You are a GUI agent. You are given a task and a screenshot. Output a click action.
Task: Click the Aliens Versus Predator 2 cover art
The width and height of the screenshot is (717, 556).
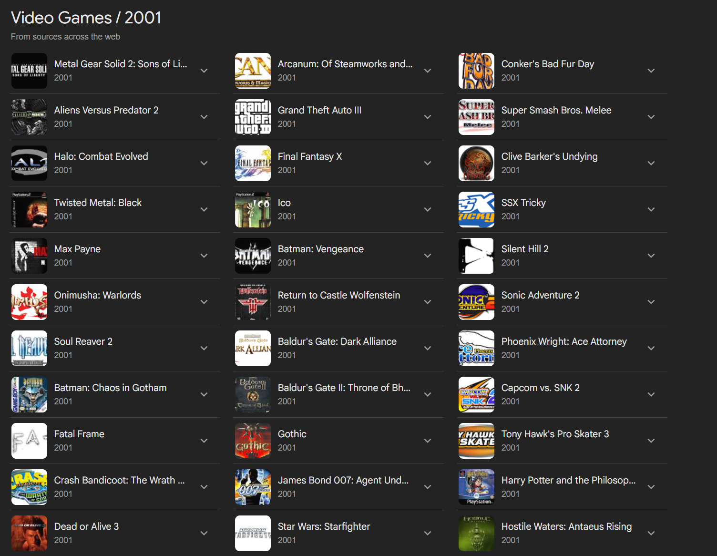coord(29,117)
